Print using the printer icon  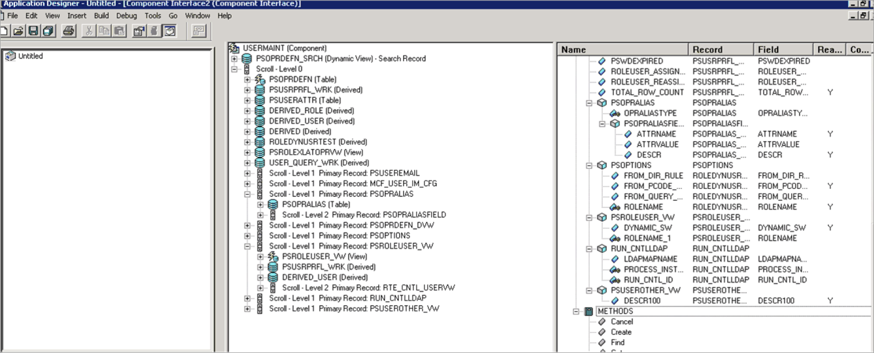tap(68, 31)
